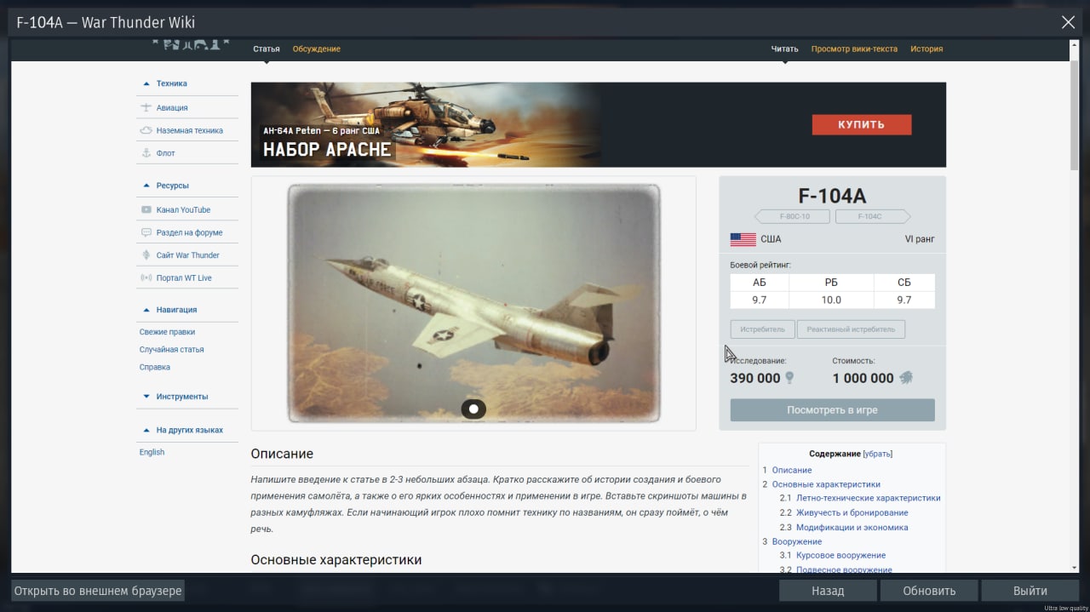
Task: Click the research points bulb icon
Action: [789, 378]
